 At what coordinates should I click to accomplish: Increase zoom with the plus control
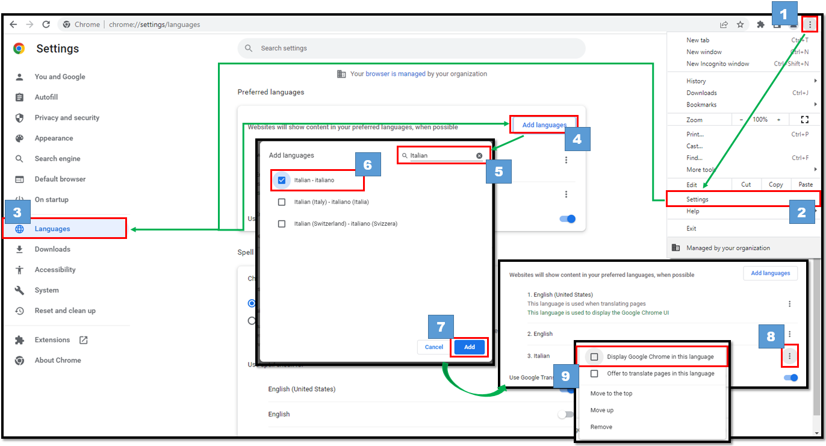(778, 119)
